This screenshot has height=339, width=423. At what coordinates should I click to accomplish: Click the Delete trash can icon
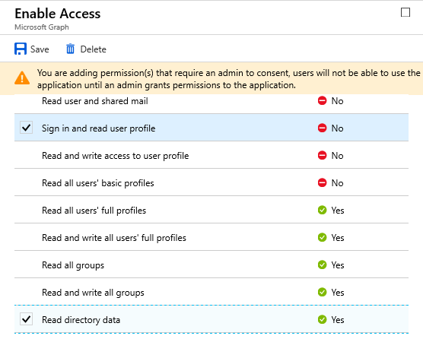click(70, 49)
